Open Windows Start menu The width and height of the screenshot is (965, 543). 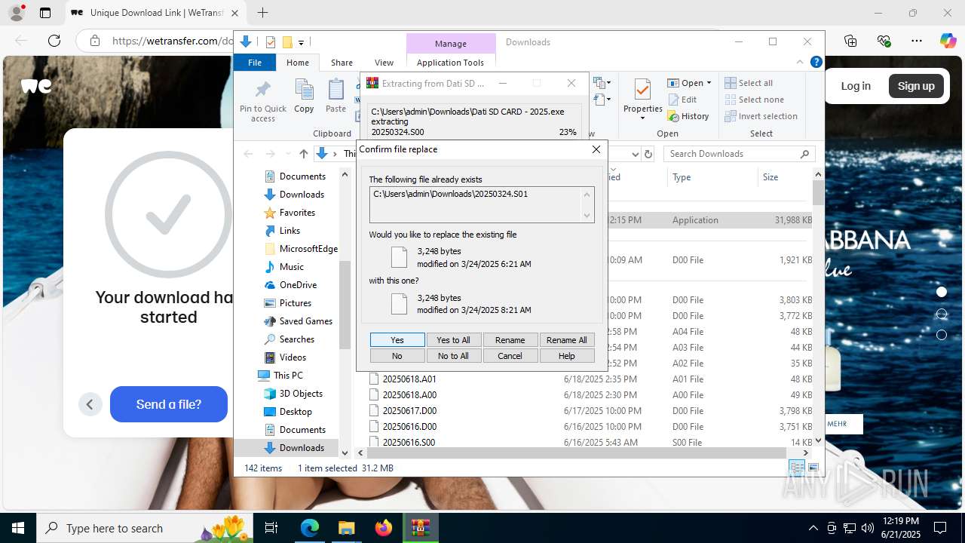pos(18,528)
